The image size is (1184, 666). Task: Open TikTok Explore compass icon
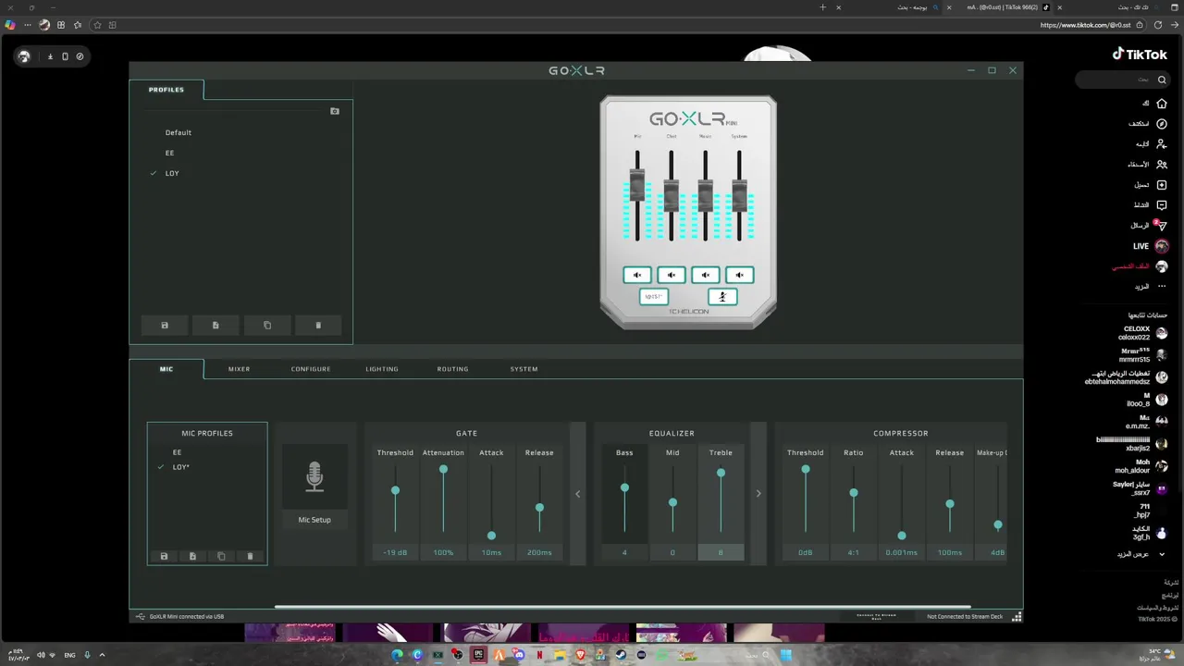click(1162, 124)
